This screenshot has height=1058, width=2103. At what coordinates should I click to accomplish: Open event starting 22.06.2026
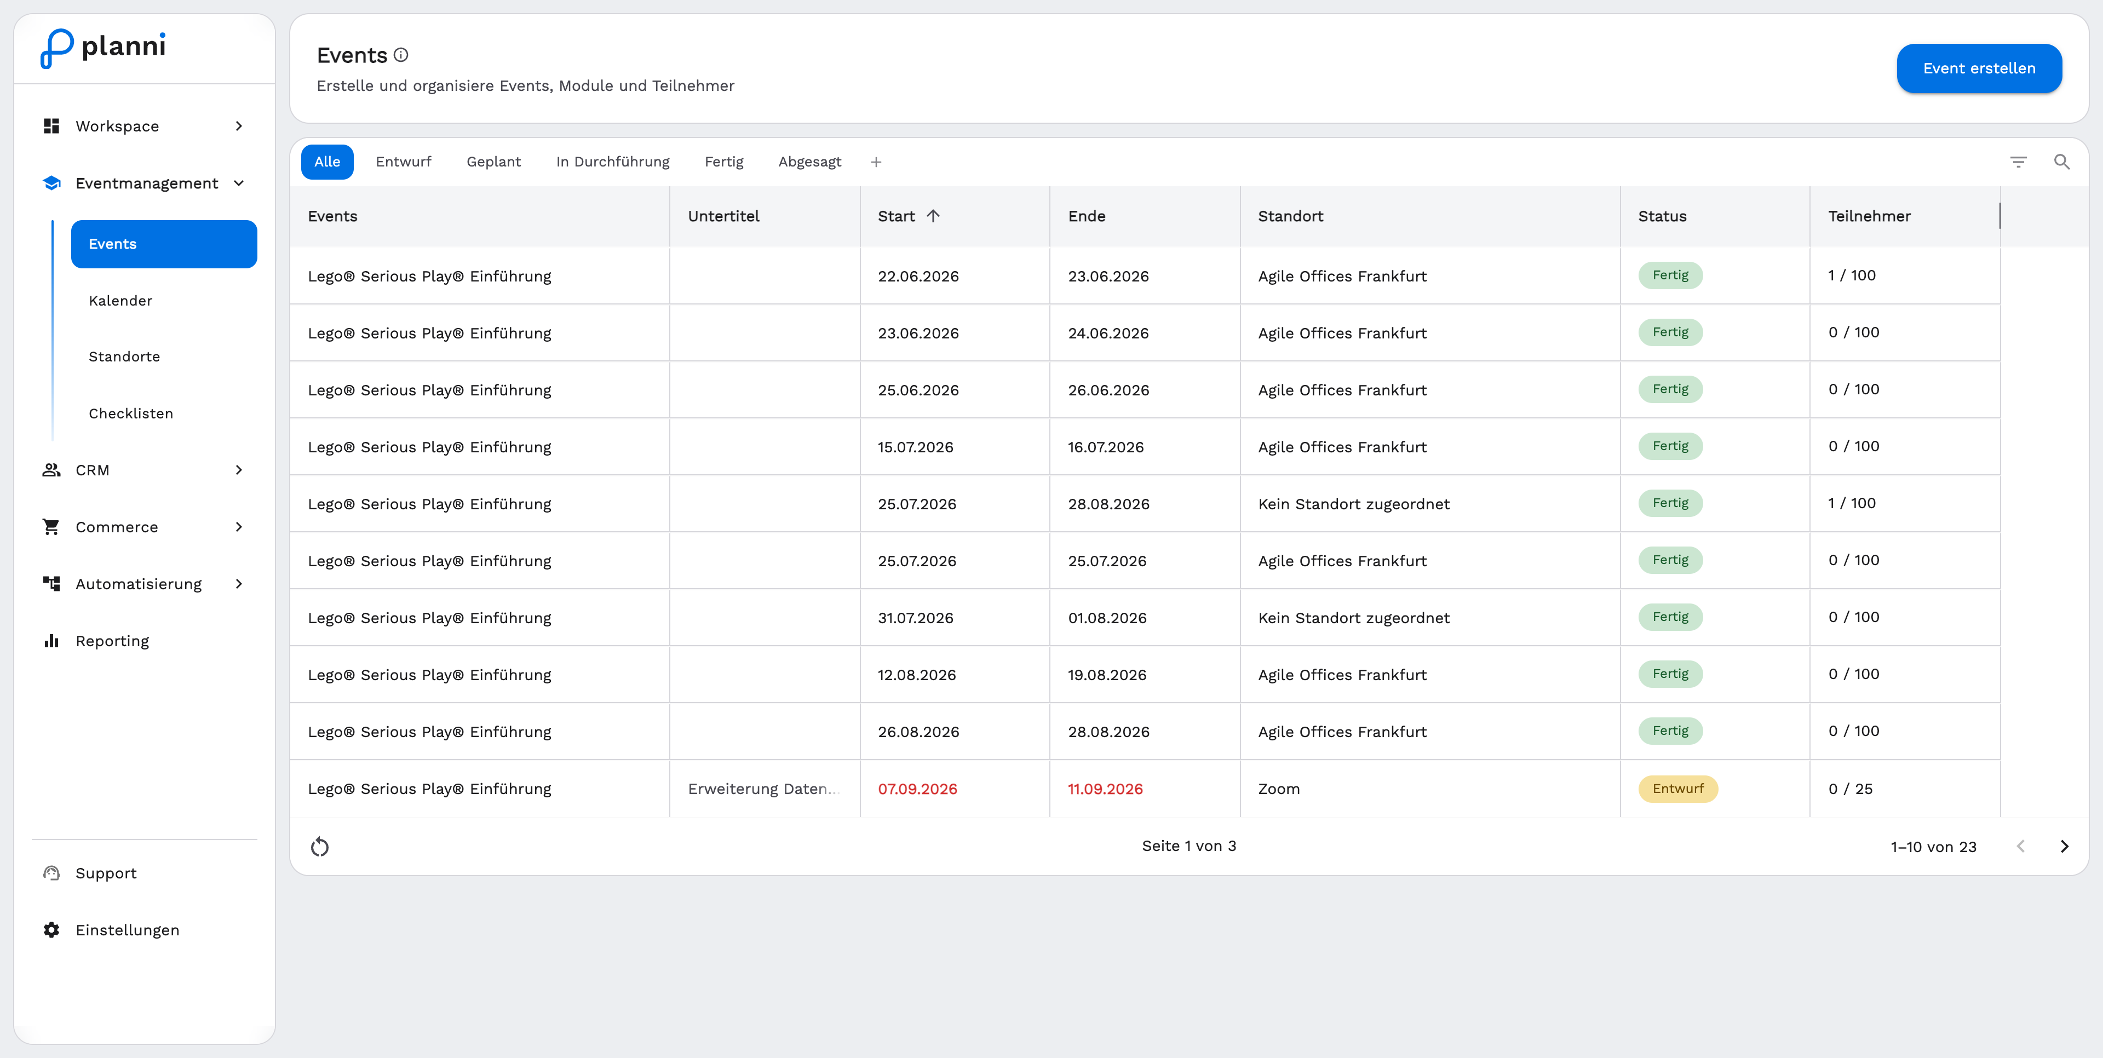click(1145, 276)
